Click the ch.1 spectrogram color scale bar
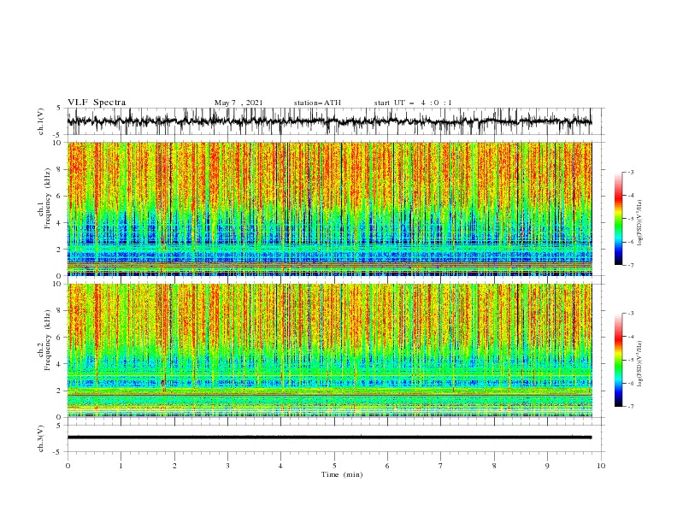Viewport: 677px width, 523px height. [x=618, y=218]
